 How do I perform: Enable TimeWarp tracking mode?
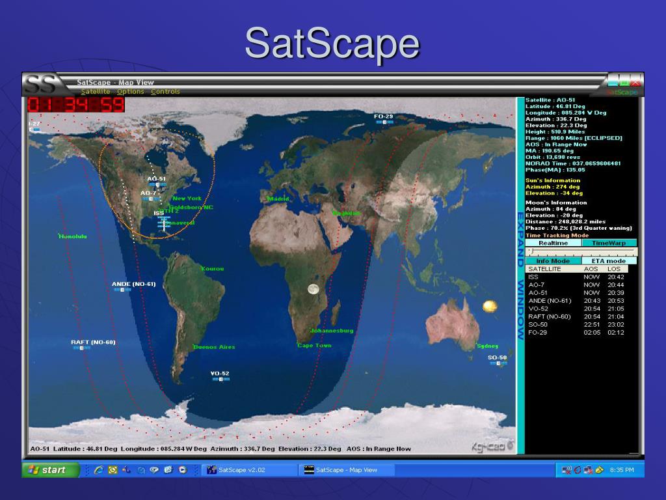click(x=609, y=243)
